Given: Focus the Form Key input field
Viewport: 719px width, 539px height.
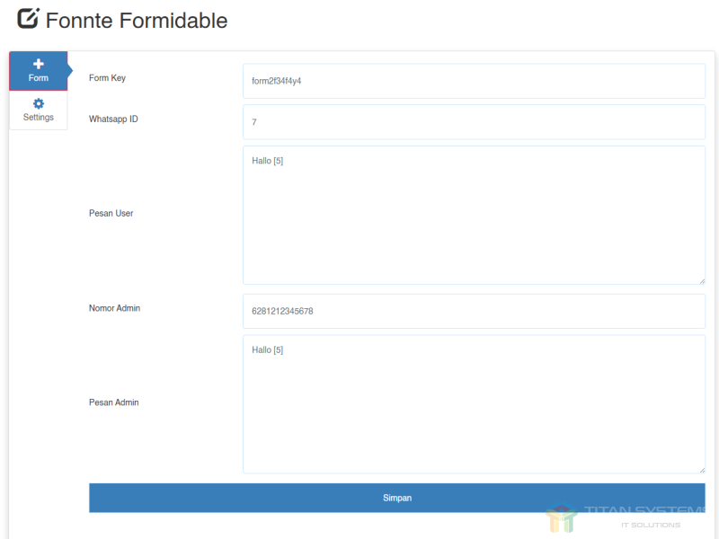Looking at the screenshot, I should [x=474, y=81].
